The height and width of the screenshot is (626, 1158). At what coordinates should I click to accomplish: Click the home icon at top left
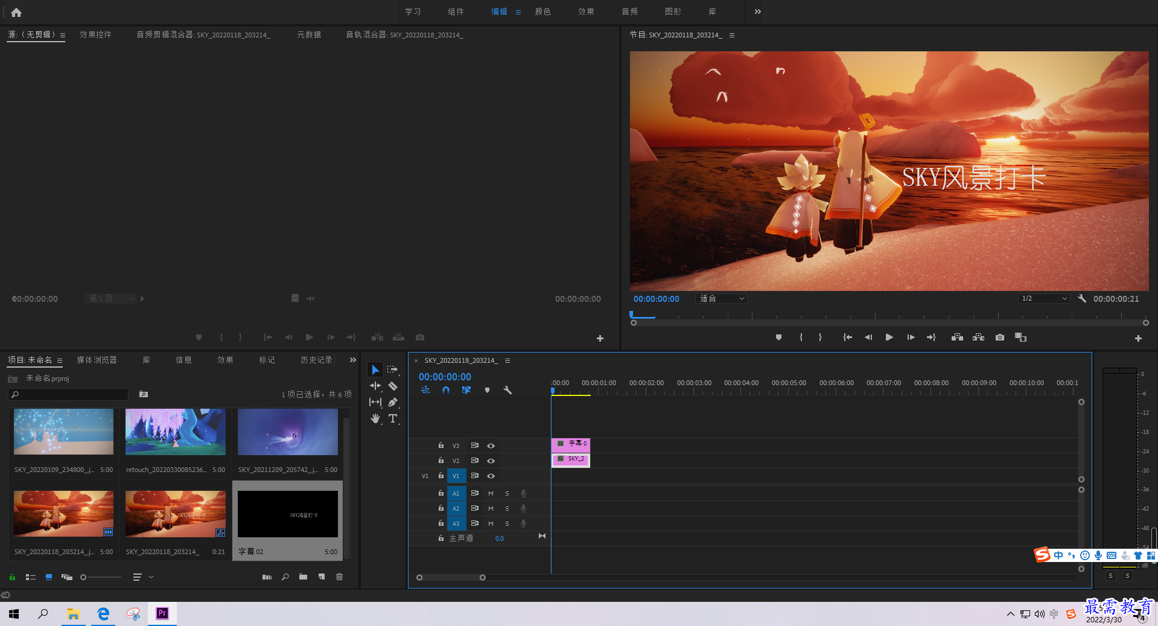click(x=16, y=12)
